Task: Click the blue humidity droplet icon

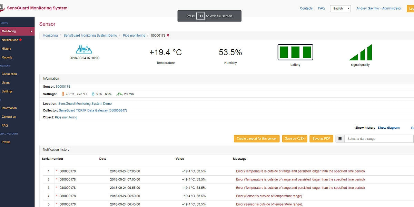Action: tap(93, 94)
